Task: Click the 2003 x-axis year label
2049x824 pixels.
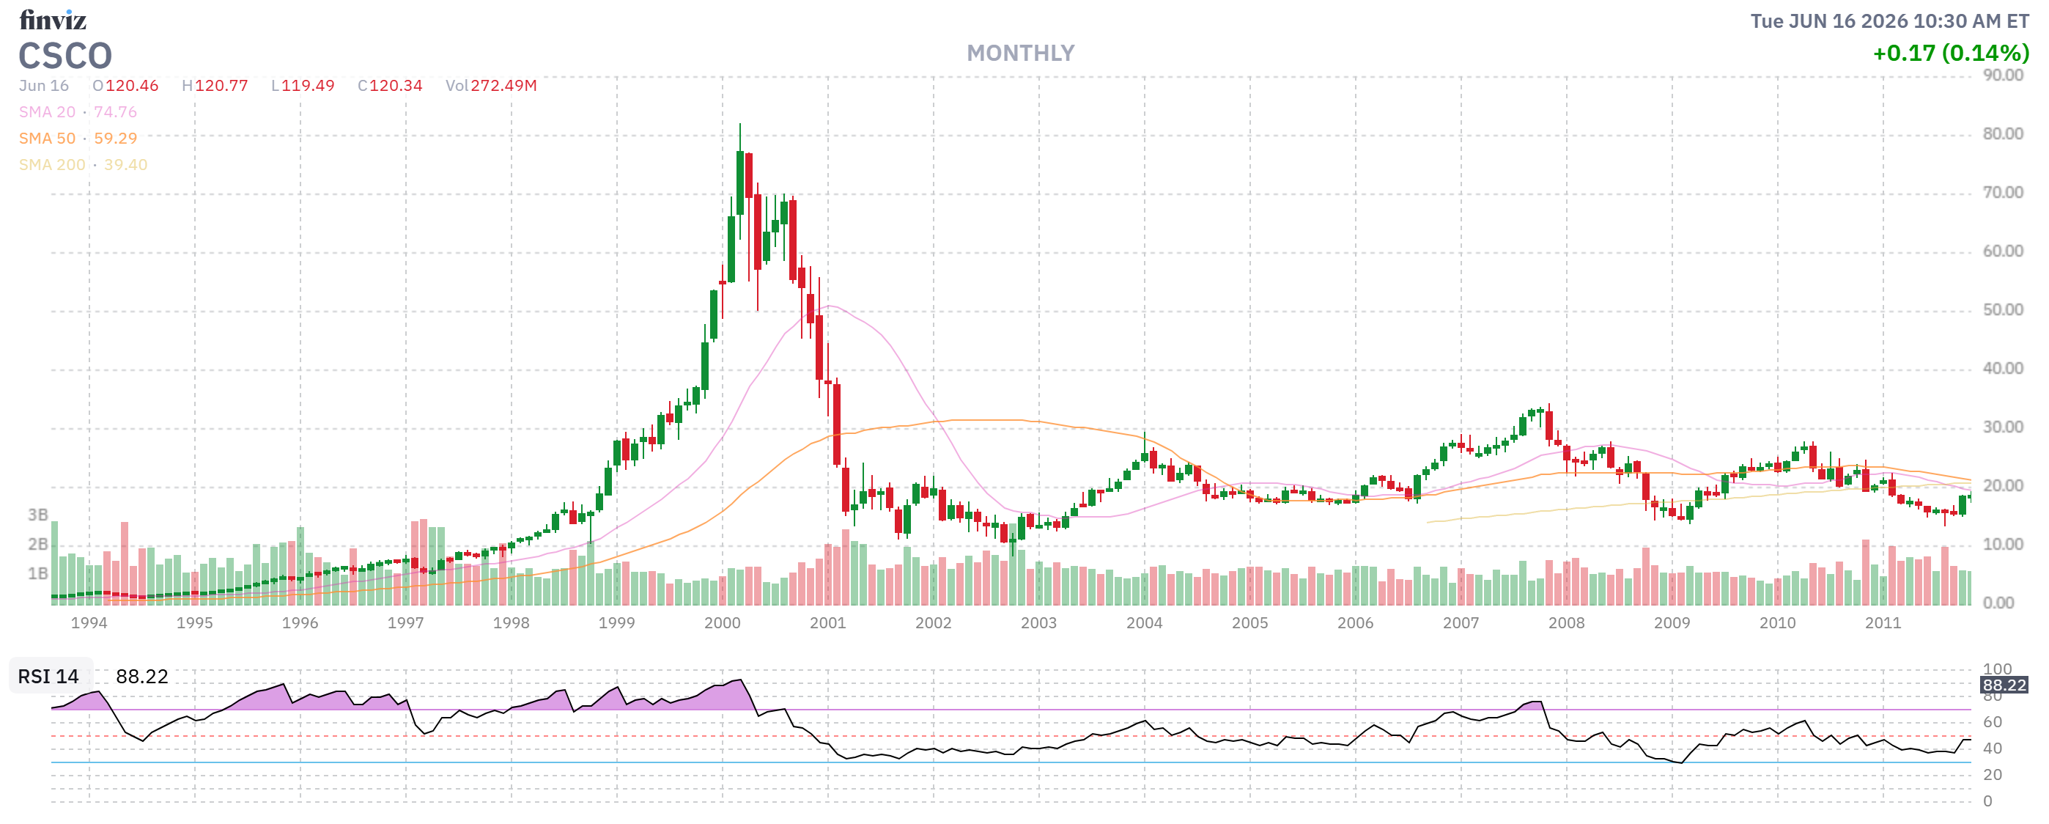Action: coord(1039,623)
